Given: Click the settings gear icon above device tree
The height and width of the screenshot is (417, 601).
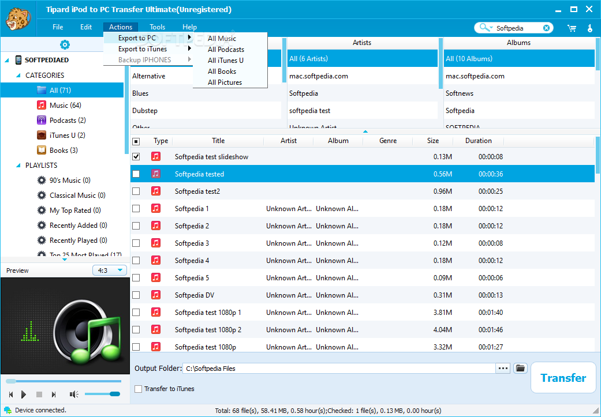Looking at the screenshot, I should (65, 45).
